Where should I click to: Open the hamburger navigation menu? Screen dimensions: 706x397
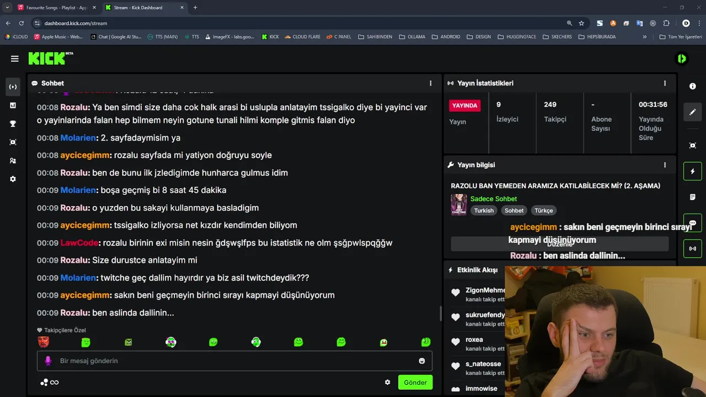(x=14, y=58)
